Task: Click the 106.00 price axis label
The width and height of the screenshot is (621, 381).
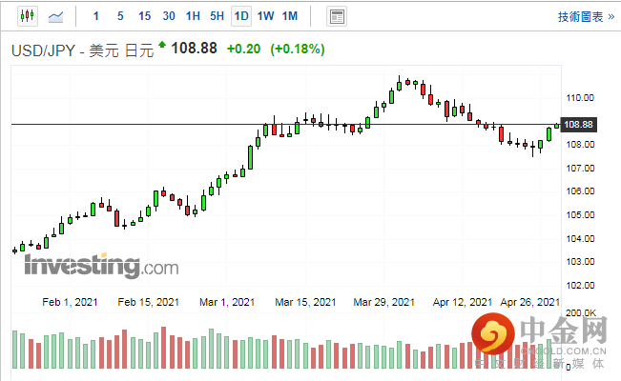Action: (580, 191)
